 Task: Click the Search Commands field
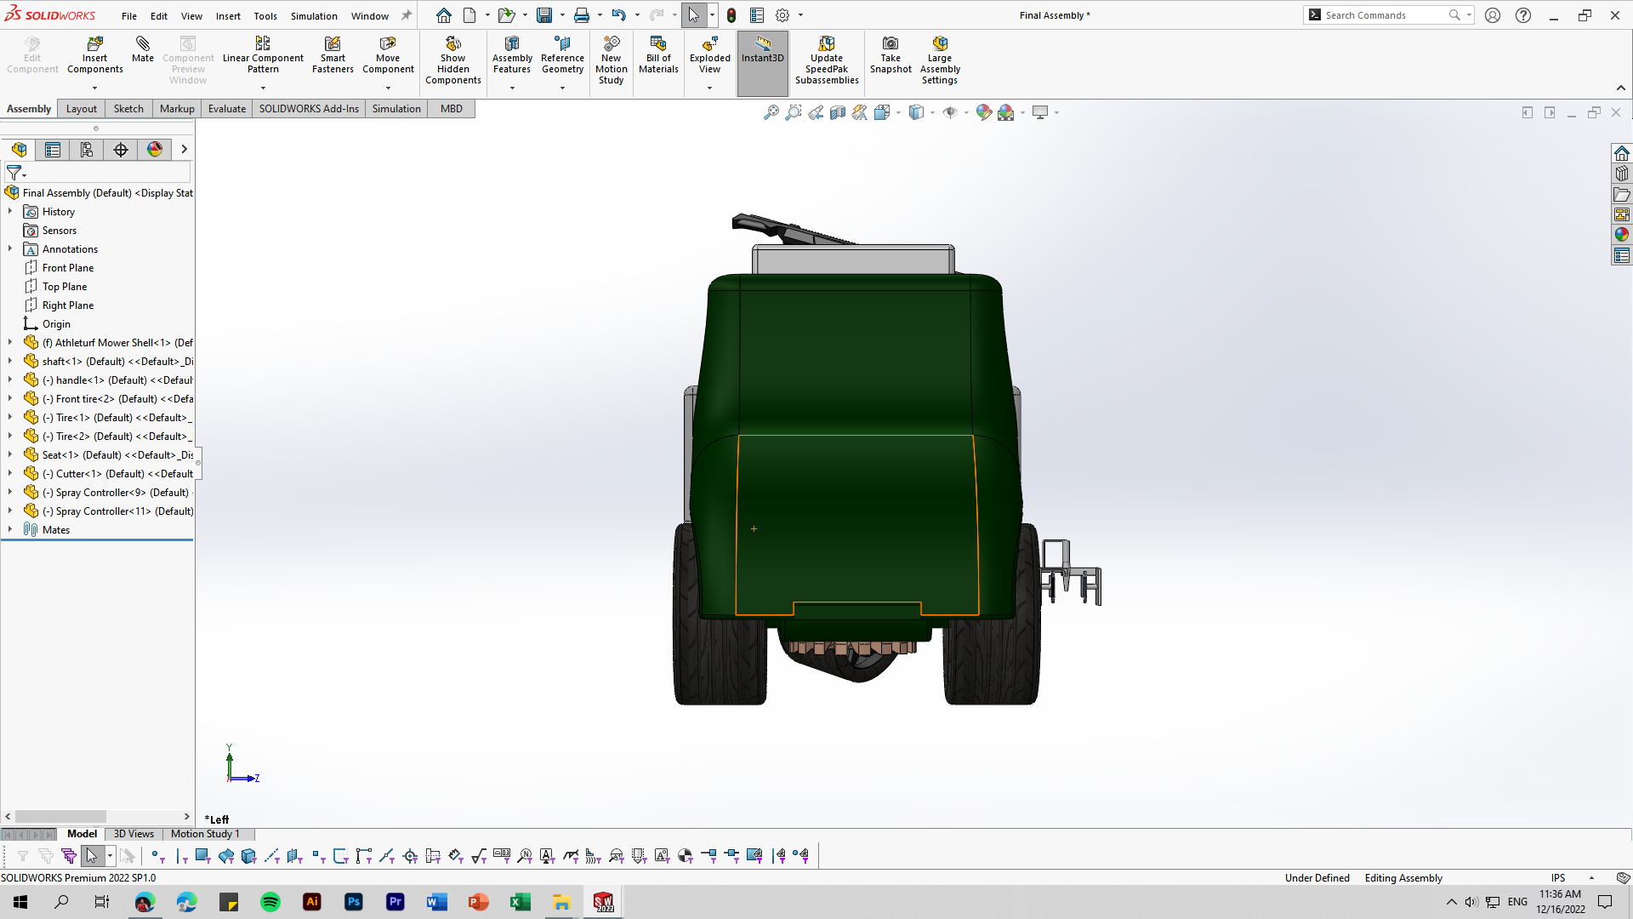click(x=1378, y=15)
